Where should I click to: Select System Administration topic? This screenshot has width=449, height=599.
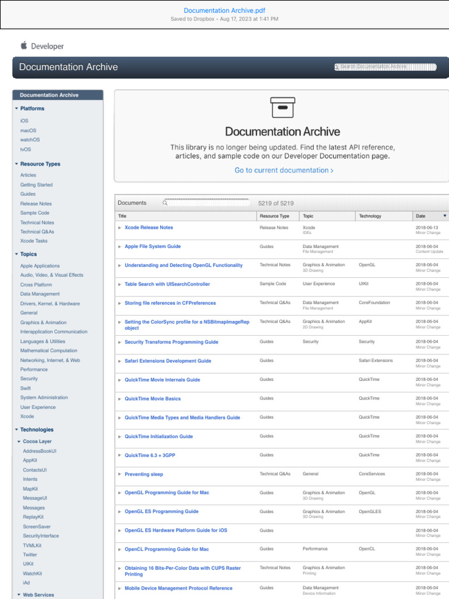coord(44,398)
